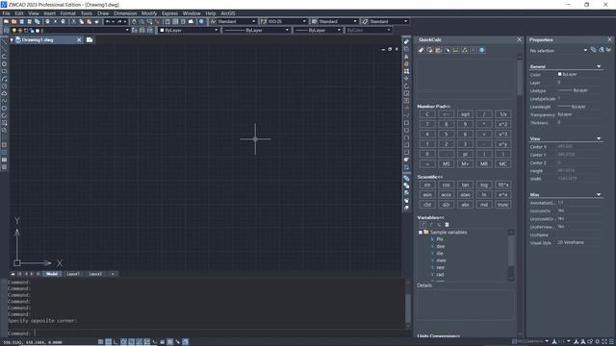Click the QuickCalc Clear History icon

pos(430,50)
